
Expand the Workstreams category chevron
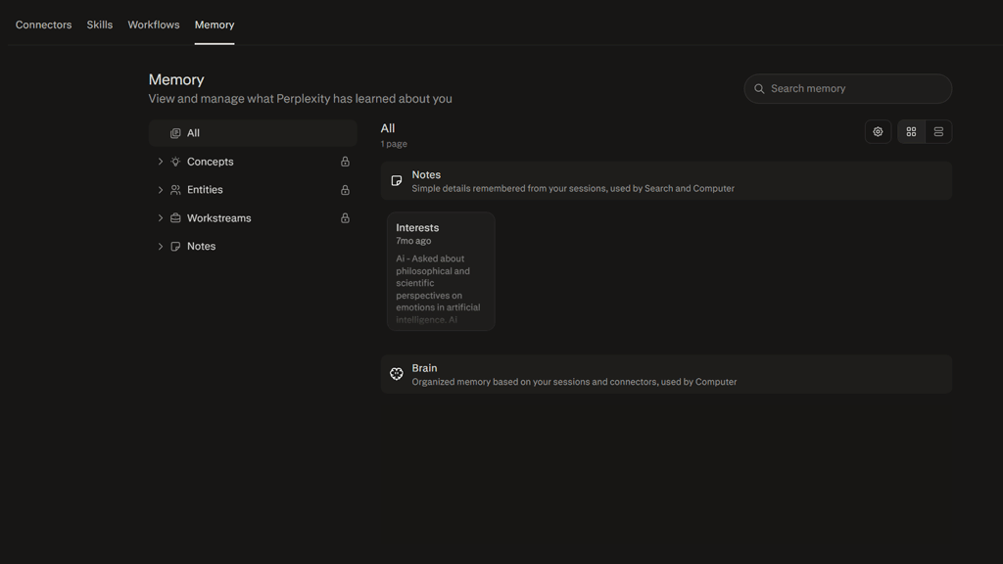point(160,218)
